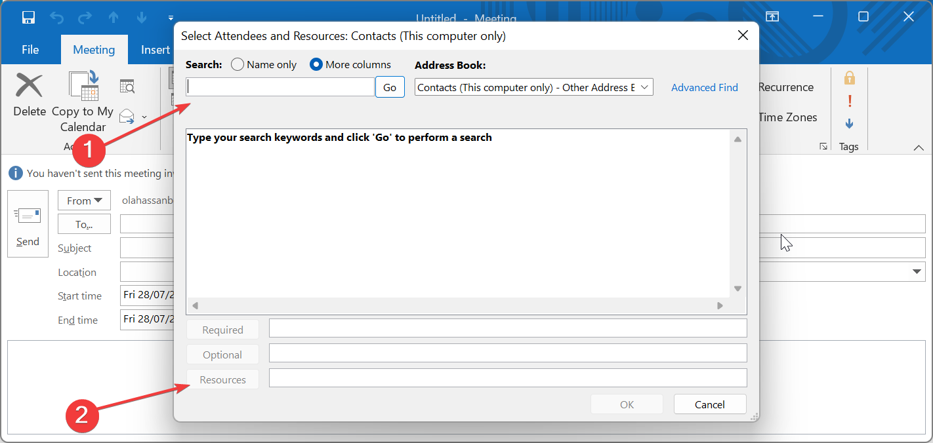Open the File menu tab
The height and width of the screenshot is (443, 933).
pos(30,50)
